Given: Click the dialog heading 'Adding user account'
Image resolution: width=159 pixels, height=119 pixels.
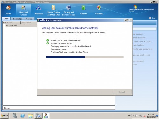Looking at the screenshot, I should click(x=70, y=28).
